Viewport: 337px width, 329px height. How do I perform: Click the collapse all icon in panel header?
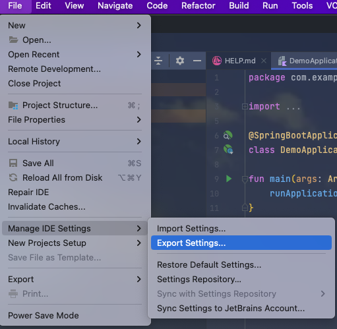pos(158,61)
